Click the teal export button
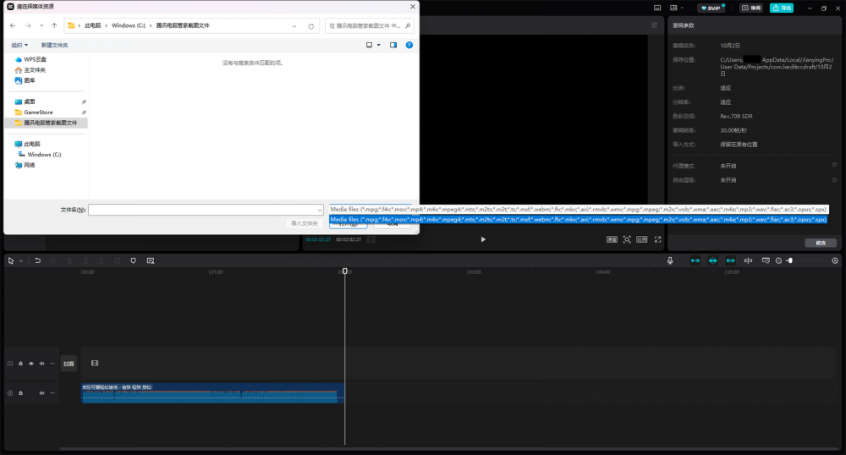Image resolution: width=846 pixels, height=455 pixels. coord(781,8)
